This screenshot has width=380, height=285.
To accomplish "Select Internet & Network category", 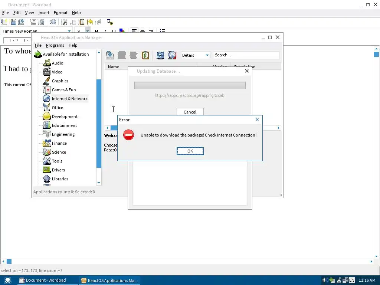I will click(69, 99).
